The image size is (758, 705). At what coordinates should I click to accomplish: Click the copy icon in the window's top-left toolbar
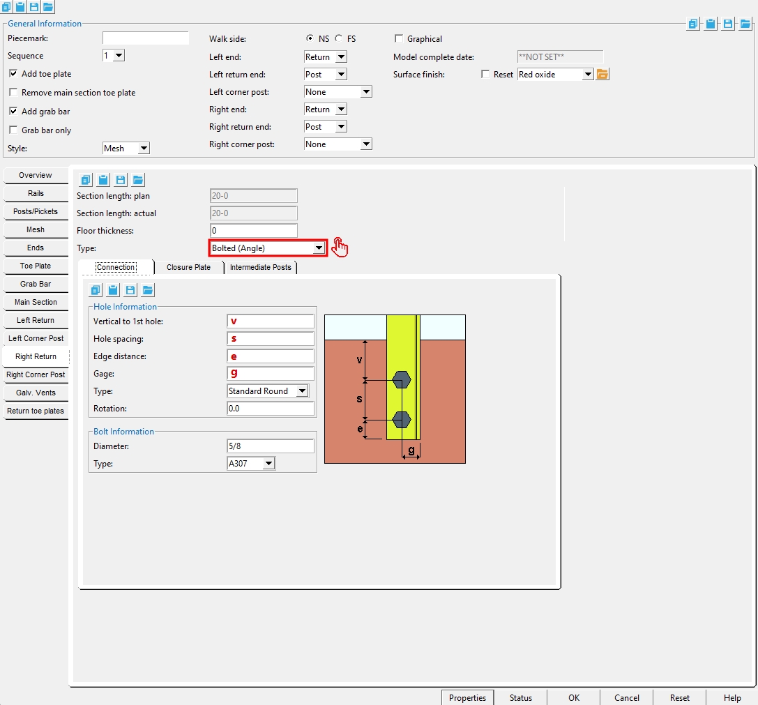coord(6,7)
